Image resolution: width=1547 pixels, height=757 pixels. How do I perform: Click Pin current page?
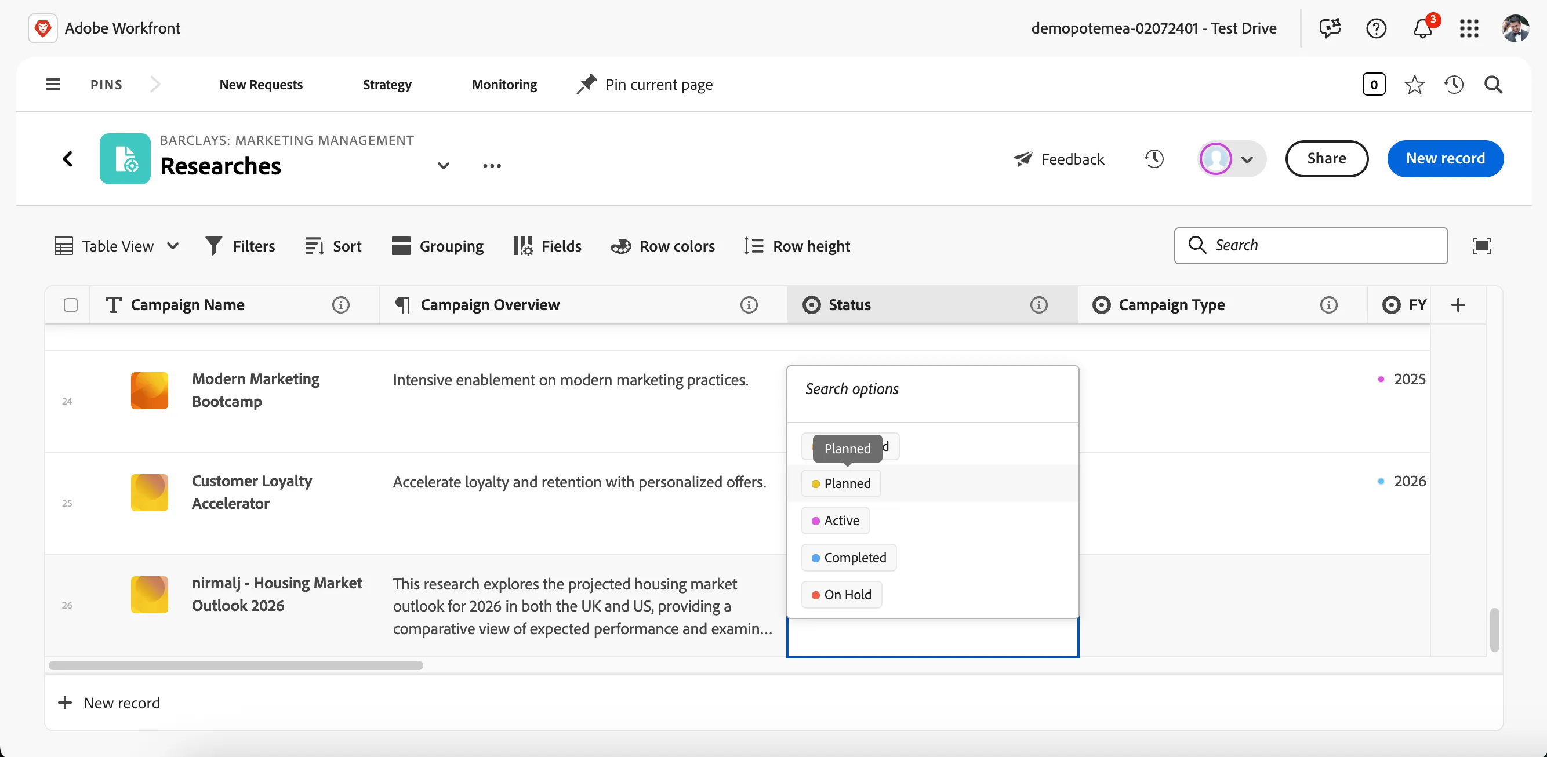(644, 85)
